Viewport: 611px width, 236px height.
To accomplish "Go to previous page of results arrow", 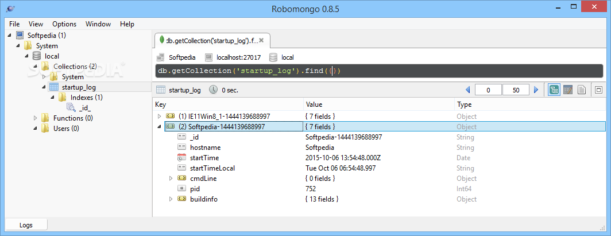I will tap(467, 90).
